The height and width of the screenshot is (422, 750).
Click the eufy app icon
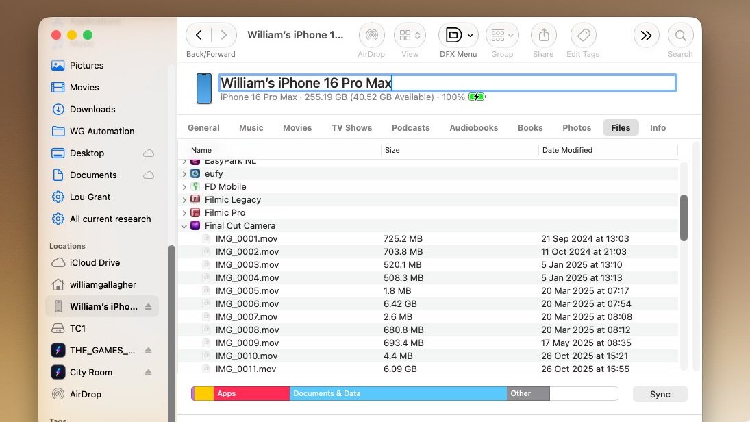click(x=195, y=174)
